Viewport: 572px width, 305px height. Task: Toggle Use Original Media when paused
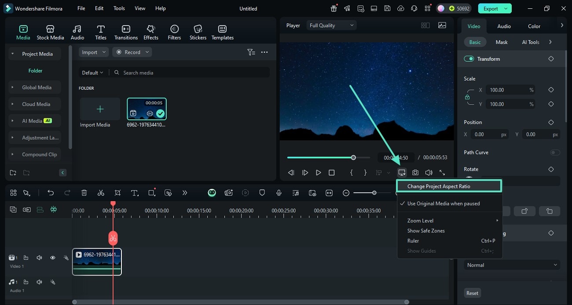click(443, 203)
